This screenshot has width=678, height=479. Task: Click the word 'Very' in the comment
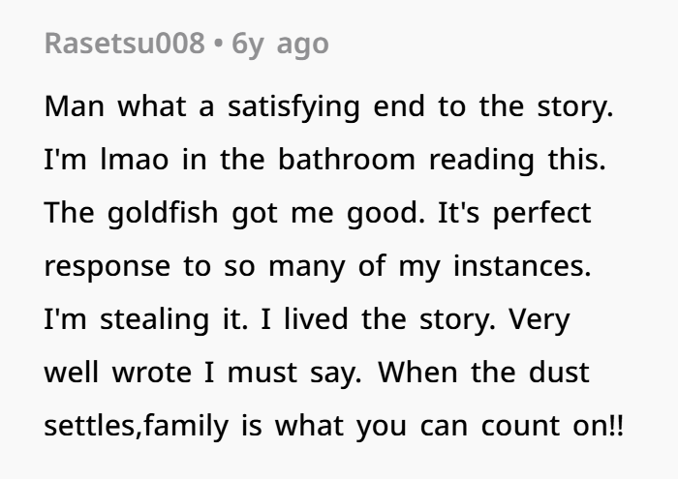pyautogui.click(x=539, y=321)
